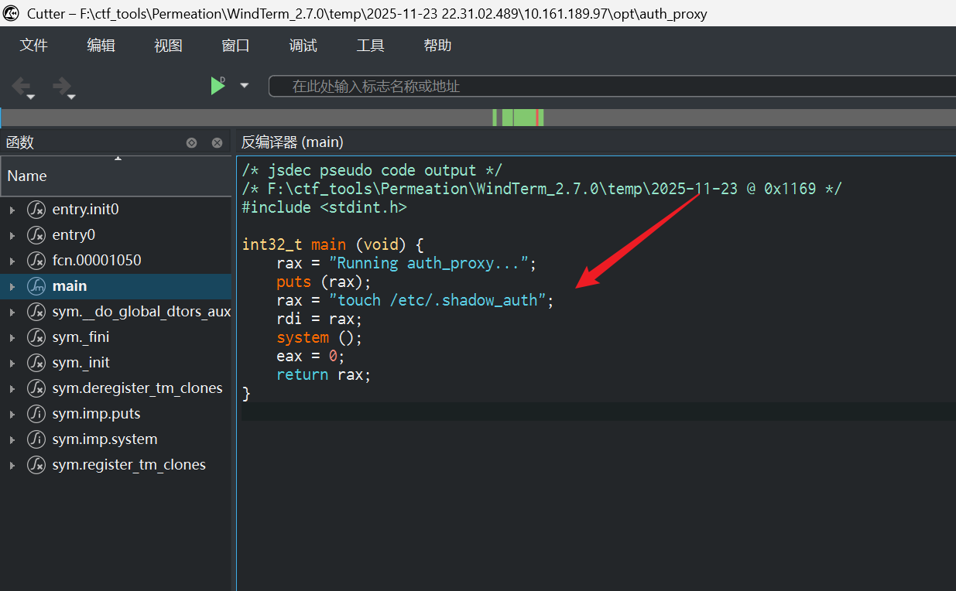Expand the entry.init0 tree item
Image resolution: width=956 pixels, height=591 pixels.
tap(12, 210)
